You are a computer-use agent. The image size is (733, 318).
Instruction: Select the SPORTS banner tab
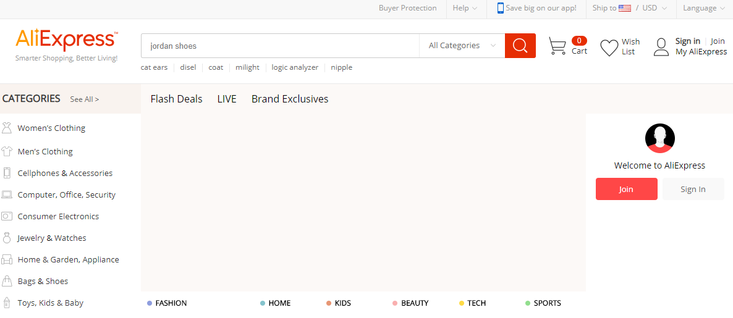pos(543,303)
